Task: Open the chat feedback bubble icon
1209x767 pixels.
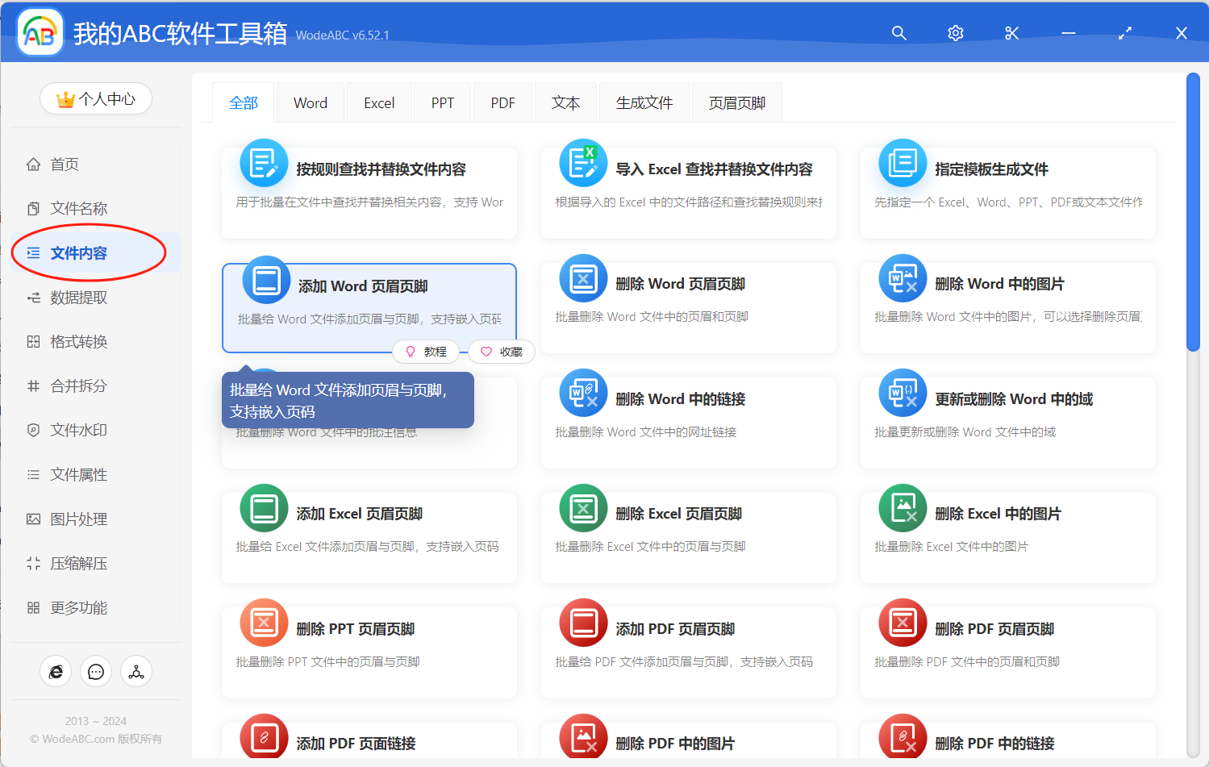Action: click(96, 671)
